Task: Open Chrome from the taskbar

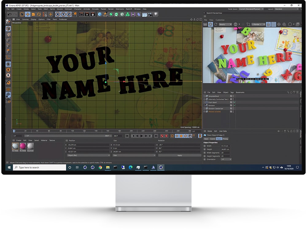Action: click(100, 168)
